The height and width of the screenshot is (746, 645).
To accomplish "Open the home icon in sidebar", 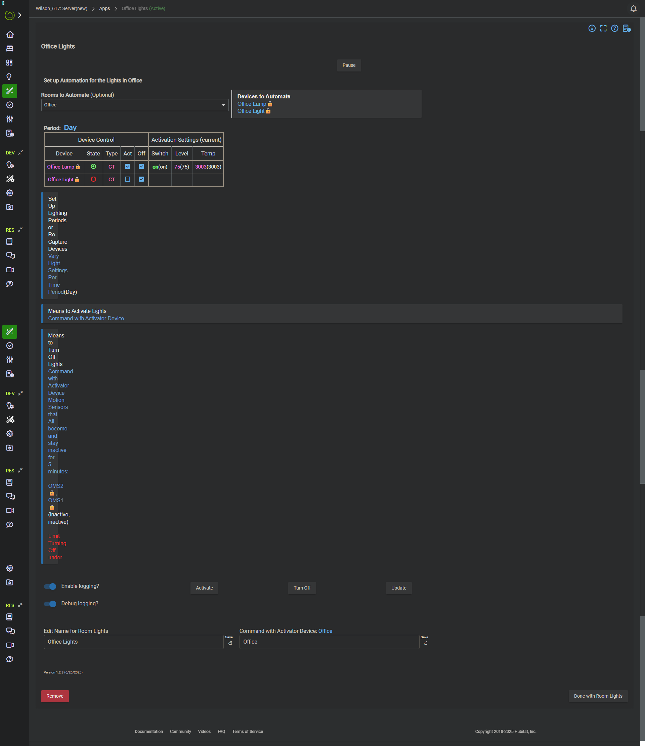I will tap(10, 35).
